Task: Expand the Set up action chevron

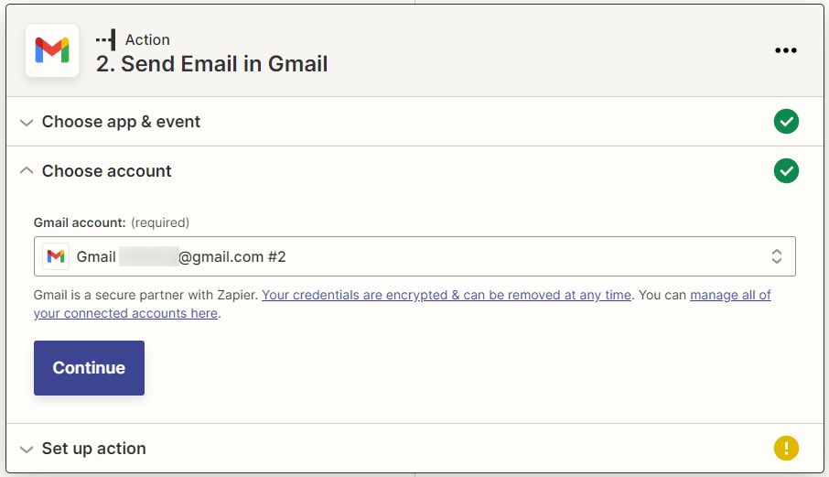Action: coord(26,450)
